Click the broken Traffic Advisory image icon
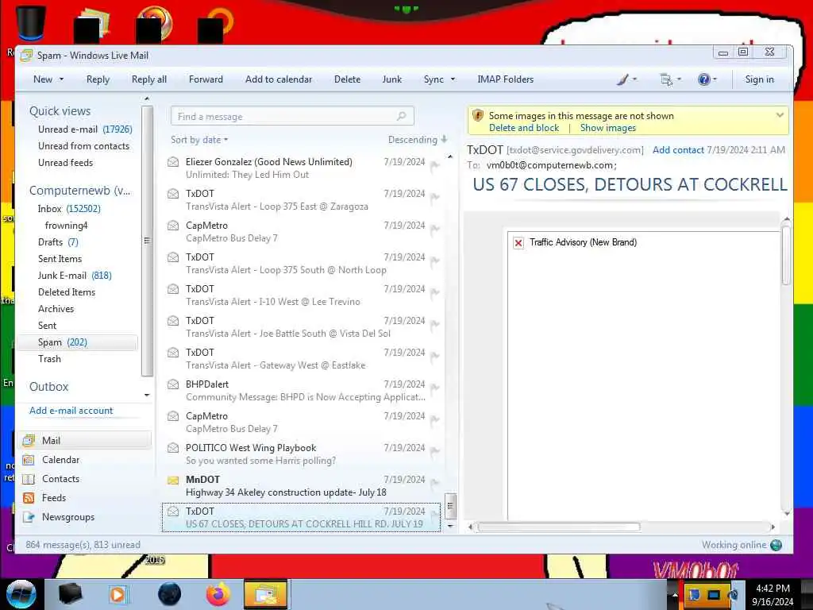813x610 pixels. pos(518,243)
